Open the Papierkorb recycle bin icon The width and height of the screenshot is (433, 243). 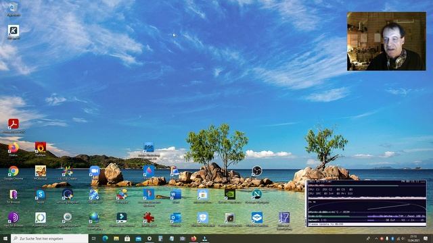[14, 7]
